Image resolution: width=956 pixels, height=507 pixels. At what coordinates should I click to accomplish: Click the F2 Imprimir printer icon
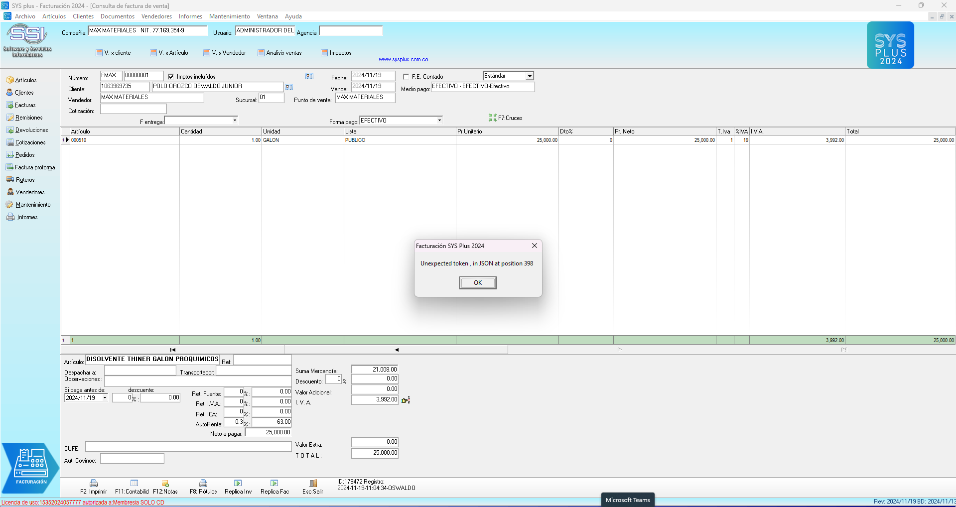94,483
